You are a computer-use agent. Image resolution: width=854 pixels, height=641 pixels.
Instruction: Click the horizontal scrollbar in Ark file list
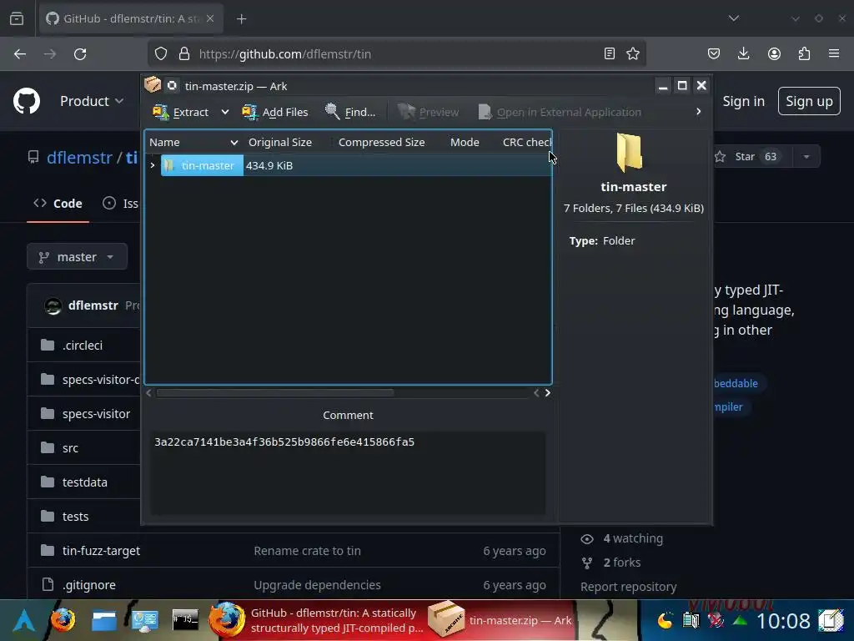coord(274,392)
